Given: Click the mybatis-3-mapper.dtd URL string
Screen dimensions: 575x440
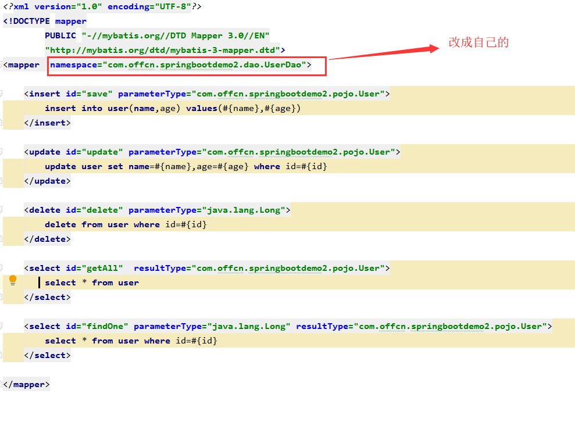Looking at the screenshot, I should pos(162,50).
